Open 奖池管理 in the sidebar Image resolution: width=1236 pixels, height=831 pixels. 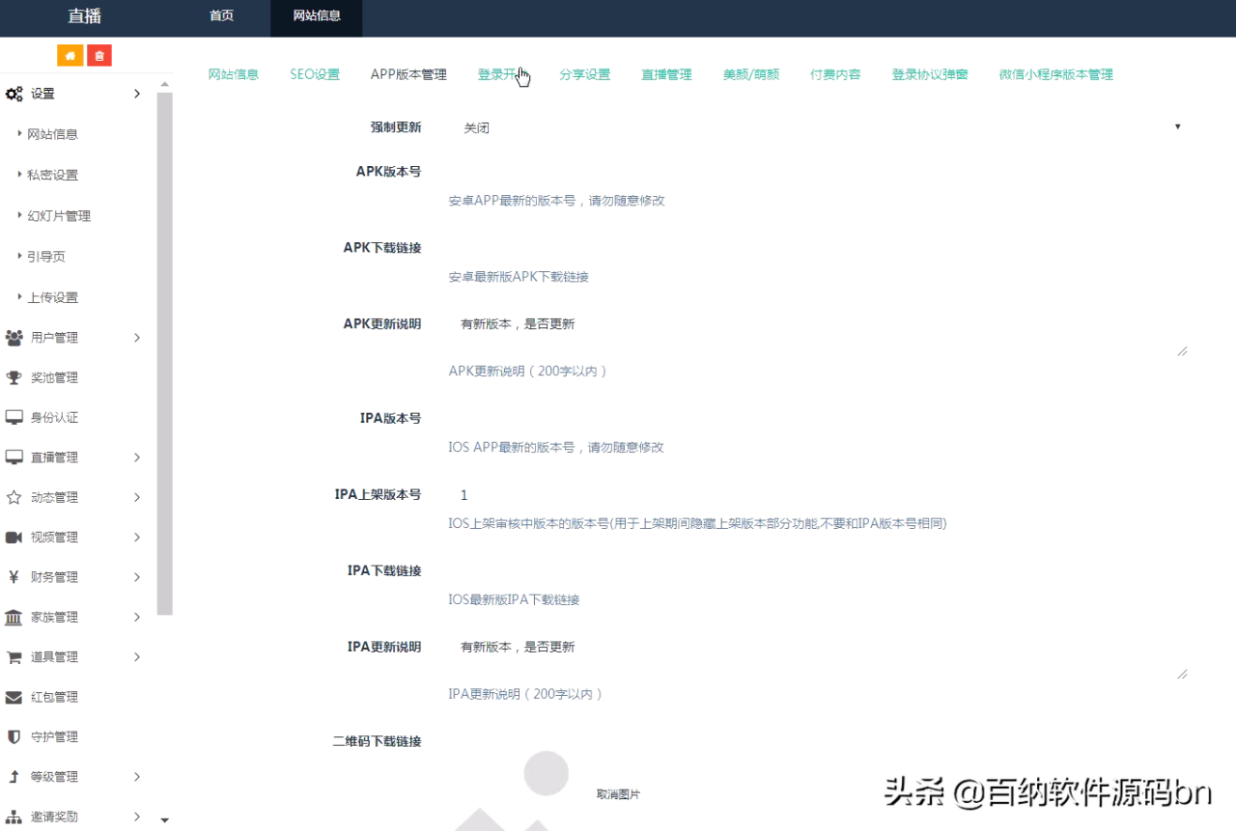pyautogui.click(x=54, y=377)
